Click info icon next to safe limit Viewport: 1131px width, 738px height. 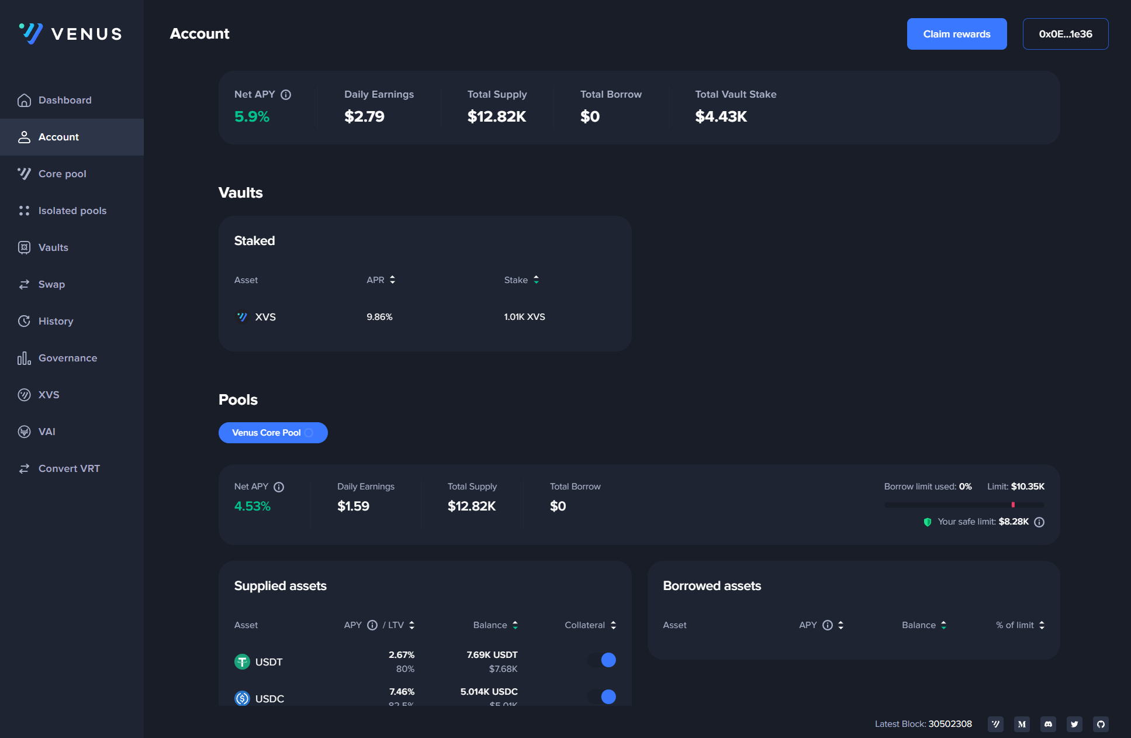(x=1039, y=522)
